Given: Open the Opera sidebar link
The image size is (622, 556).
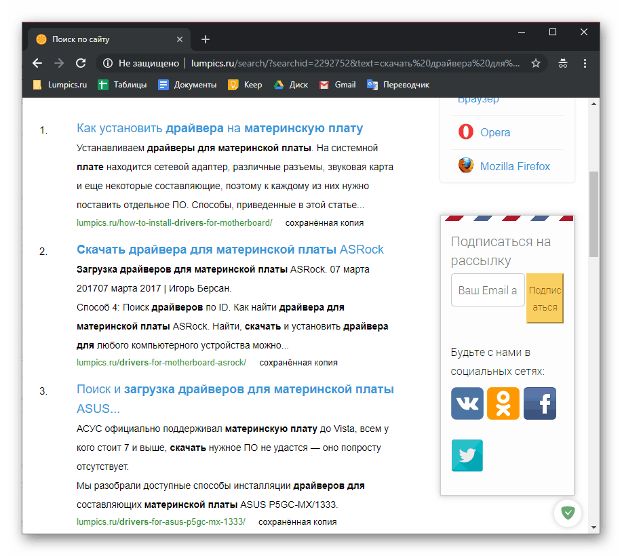Looking at the screenshot, I should pyautogui.click(x=495, y=132).
